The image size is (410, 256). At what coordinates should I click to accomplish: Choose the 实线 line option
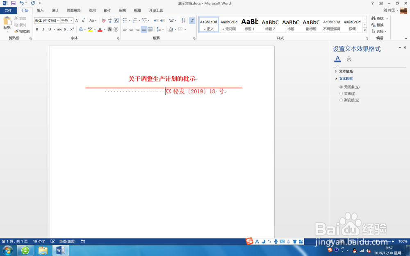(x=342, y=93)
